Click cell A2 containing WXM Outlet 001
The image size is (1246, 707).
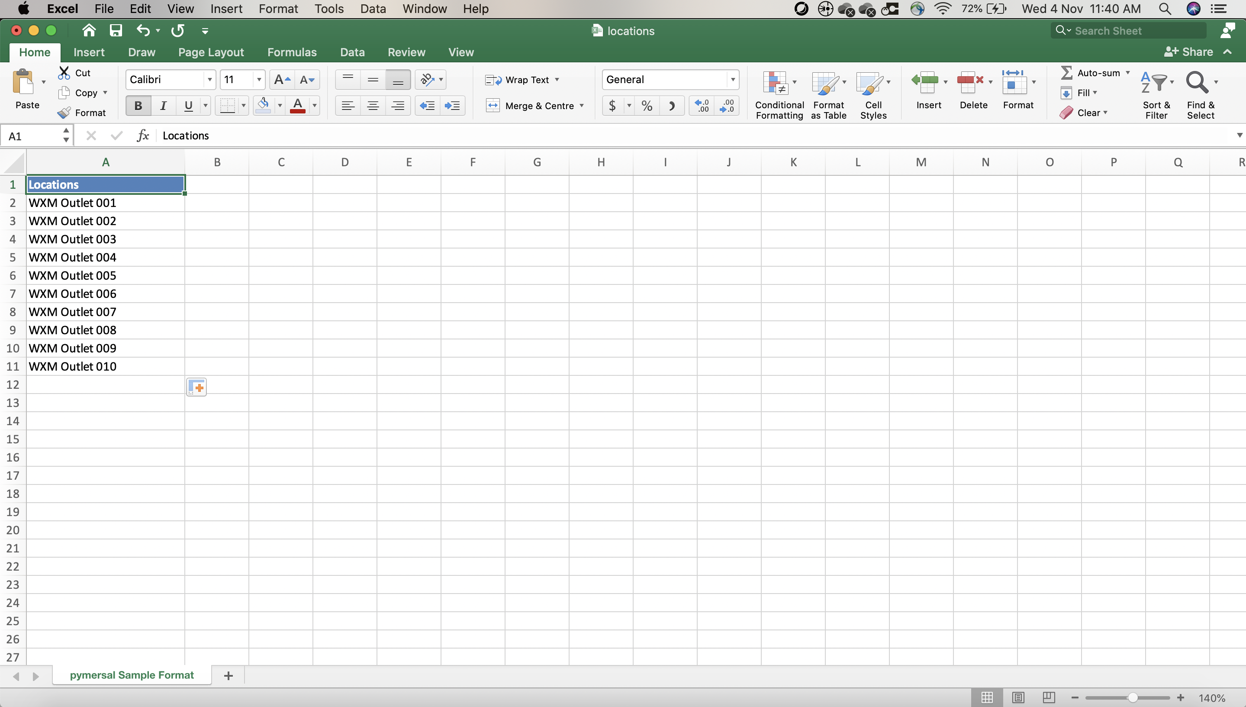pyautogui.click(x=105, y=203)
